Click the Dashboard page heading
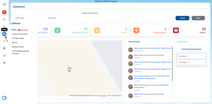212x104 pixels. click(x=19, y=7)
